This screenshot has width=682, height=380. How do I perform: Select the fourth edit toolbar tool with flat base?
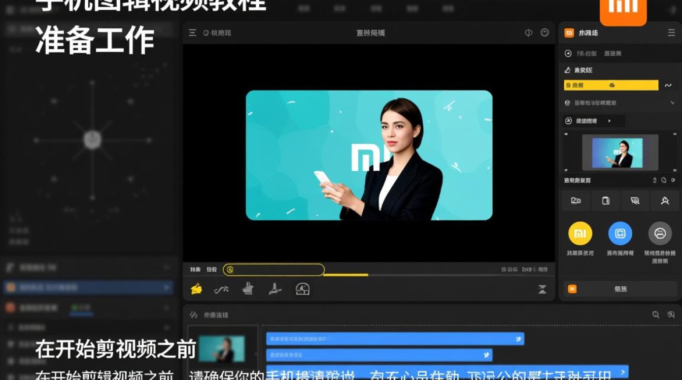(275, 289)
